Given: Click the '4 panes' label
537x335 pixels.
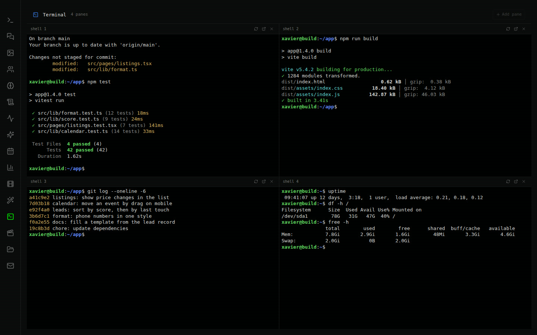Looking at the screenshot, I should pos(79,15).
